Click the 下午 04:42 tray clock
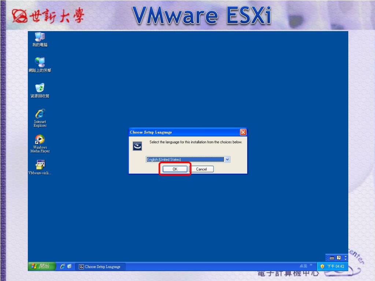 pos(335,266)
